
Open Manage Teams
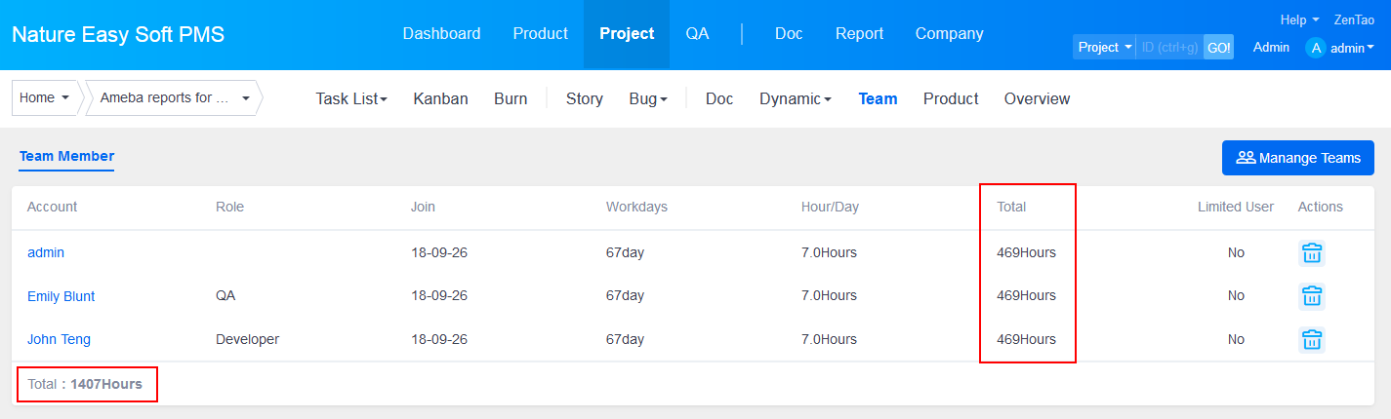(x=1297, y=158)
